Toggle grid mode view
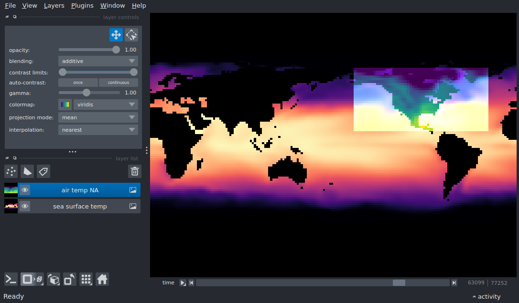The height and width of the screenshot is (303, 519). 86,279
